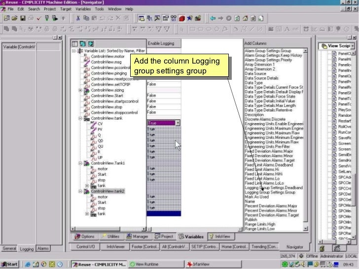Switch to the Options navigator tab
359x269 pixels.
click(x=85, y=236)
